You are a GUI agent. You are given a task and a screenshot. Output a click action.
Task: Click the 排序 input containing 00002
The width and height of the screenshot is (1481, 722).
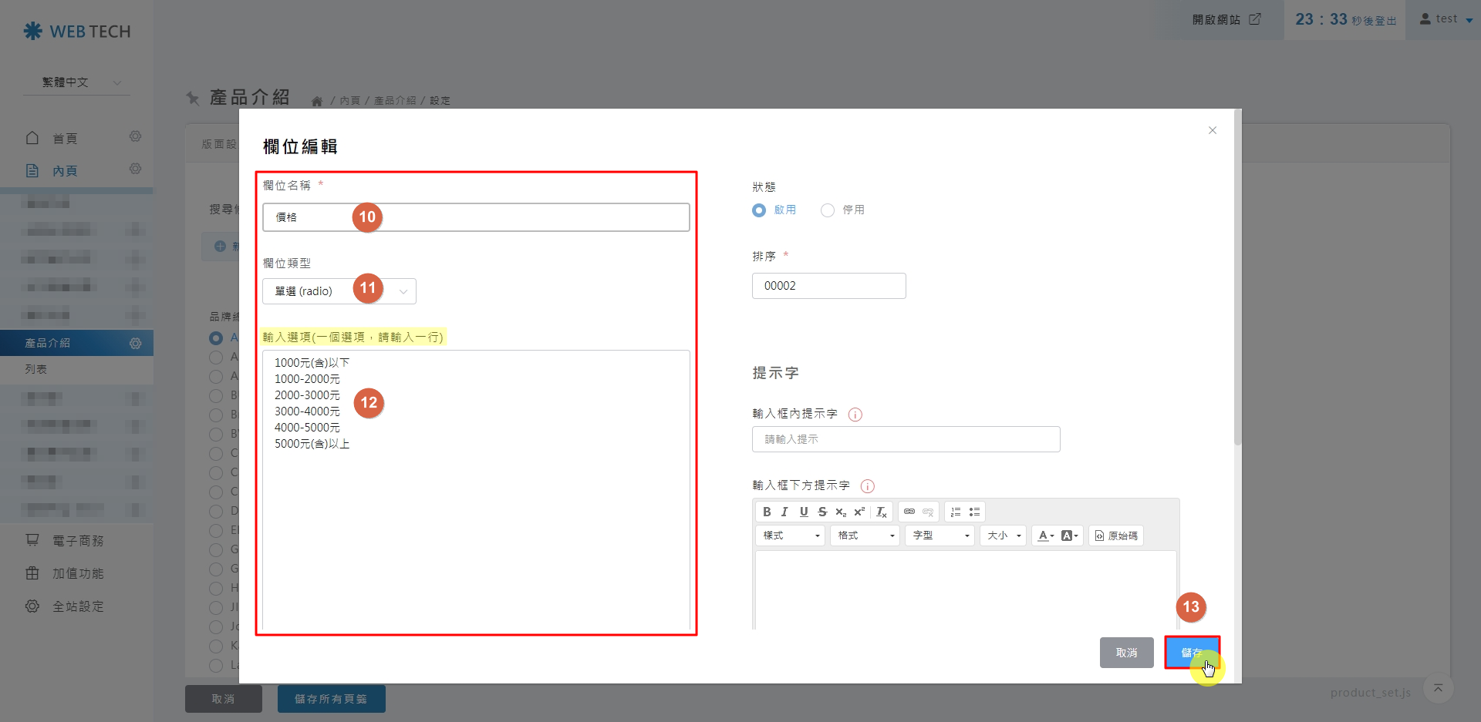(x=828, y=285)
